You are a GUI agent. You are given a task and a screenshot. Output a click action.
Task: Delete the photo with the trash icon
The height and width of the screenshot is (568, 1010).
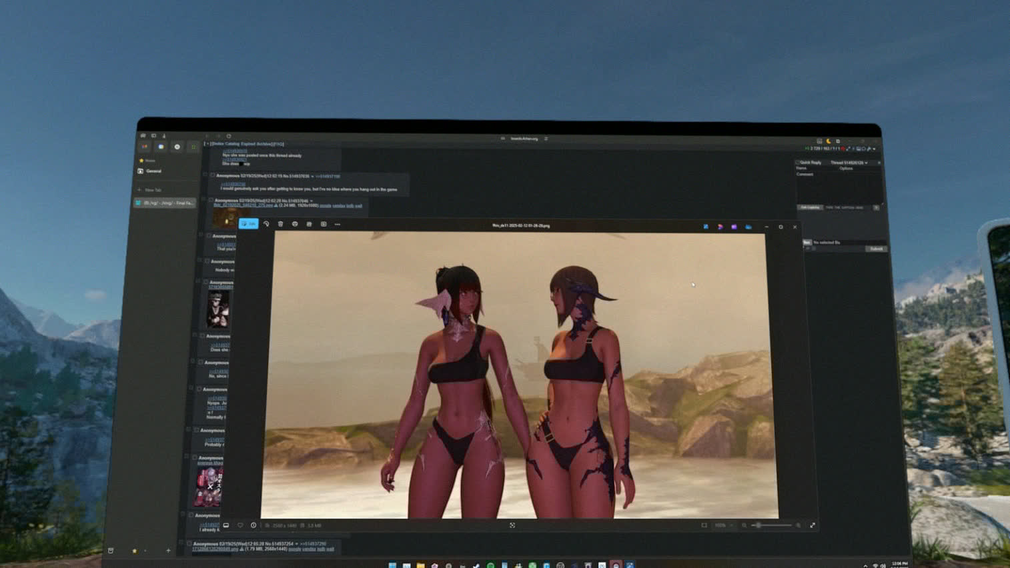pyautogui.click(x=280, y=224)
